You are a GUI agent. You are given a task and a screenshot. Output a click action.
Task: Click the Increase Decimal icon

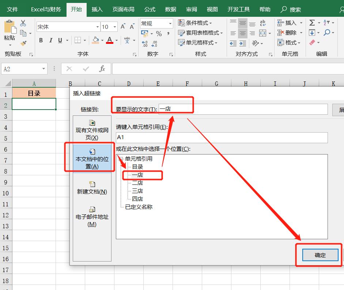coord(144,44)
